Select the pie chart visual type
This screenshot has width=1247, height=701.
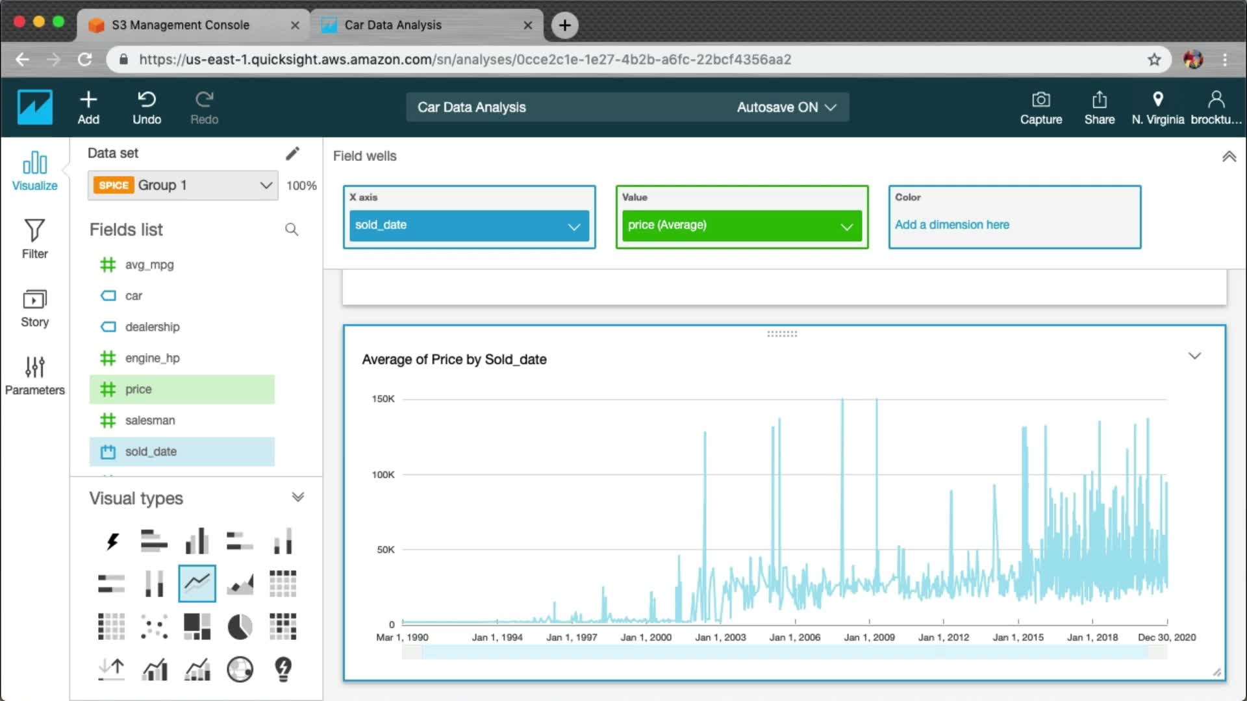(240, 627)
